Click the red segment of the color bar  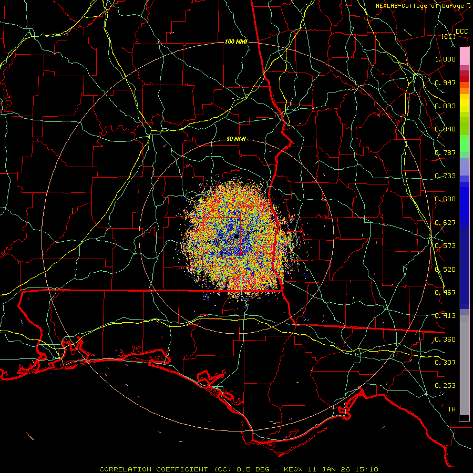[x=464, y=79]
